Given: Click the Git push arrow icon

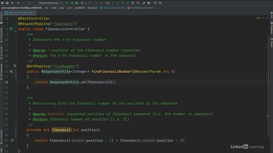Looking at the screenshot, I should click(123, 3).
